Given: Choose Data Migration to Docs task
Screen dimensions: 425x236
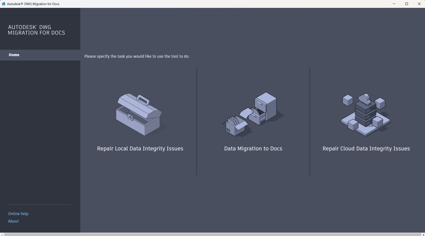Looking at the screenshot, I should point(253,148).
